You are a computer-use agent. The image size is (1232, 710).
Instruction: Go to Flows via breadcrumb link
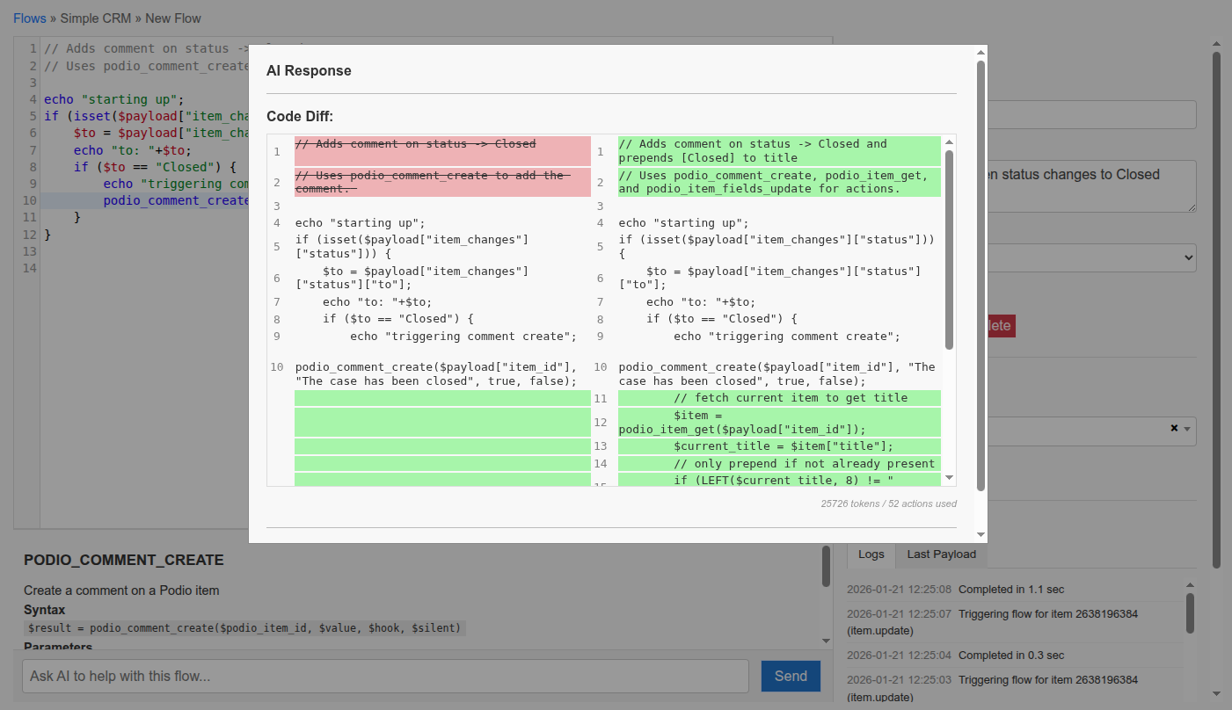(x=29, y=18)
